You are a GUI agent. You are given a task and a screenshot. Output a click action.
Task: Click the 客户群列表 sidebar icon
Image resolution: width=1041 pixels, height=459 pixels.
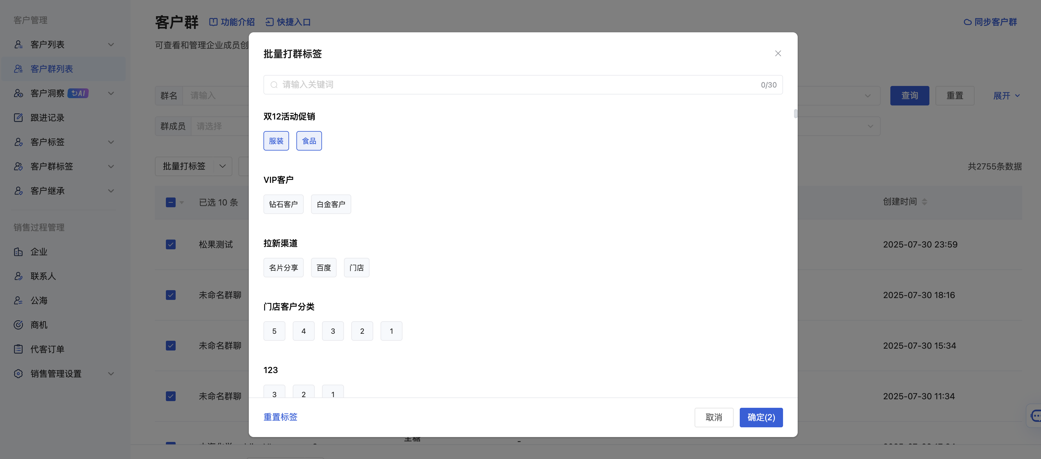[x=18, y=69]
